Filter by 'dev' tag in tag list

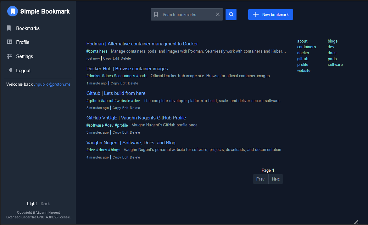pos(331,47)
